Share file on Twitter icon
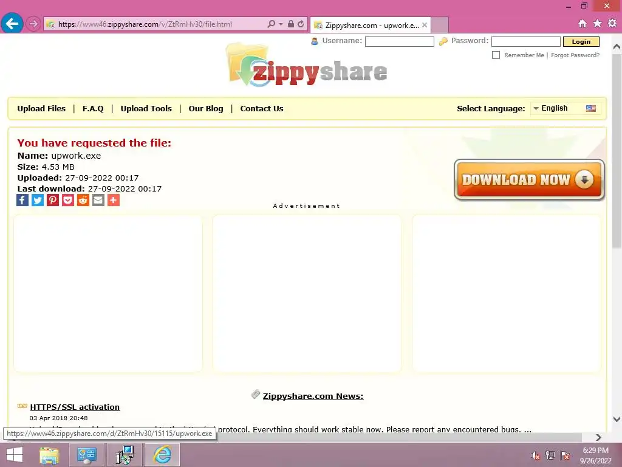The image size is (622, 467). (38, 200)
